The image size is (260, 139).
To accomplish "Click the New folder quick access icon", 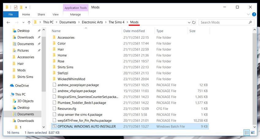I will [x=21, y=7].
